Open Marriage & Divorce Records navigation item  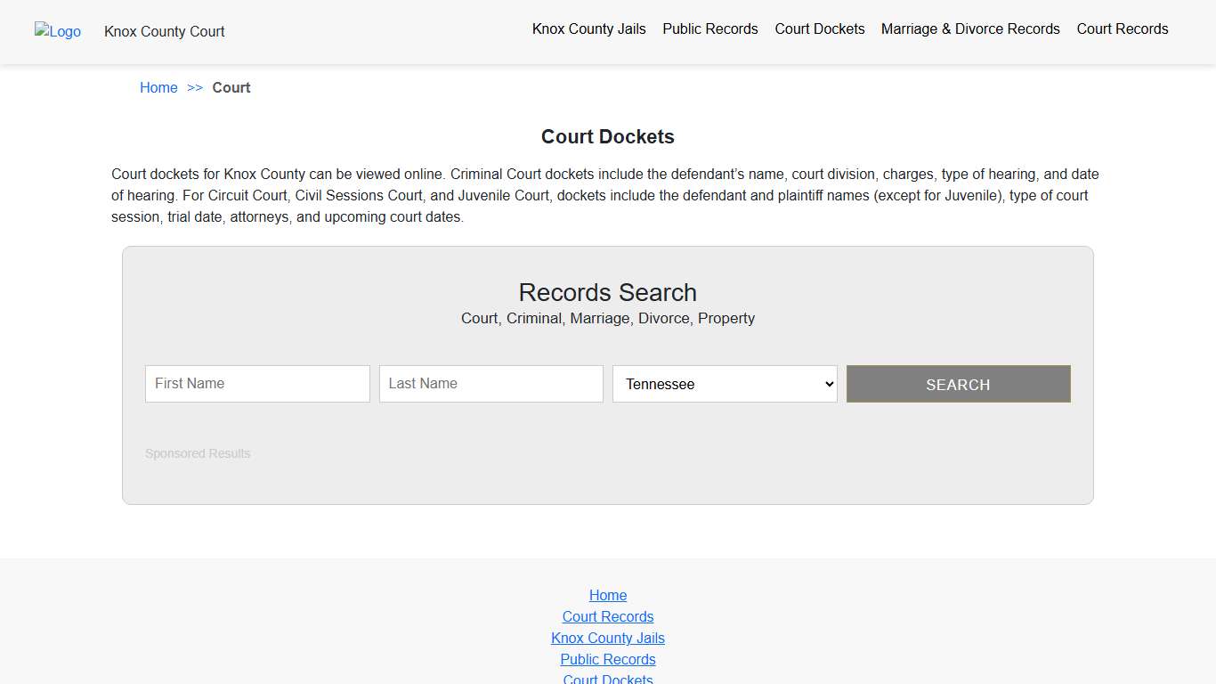point(970,28)
